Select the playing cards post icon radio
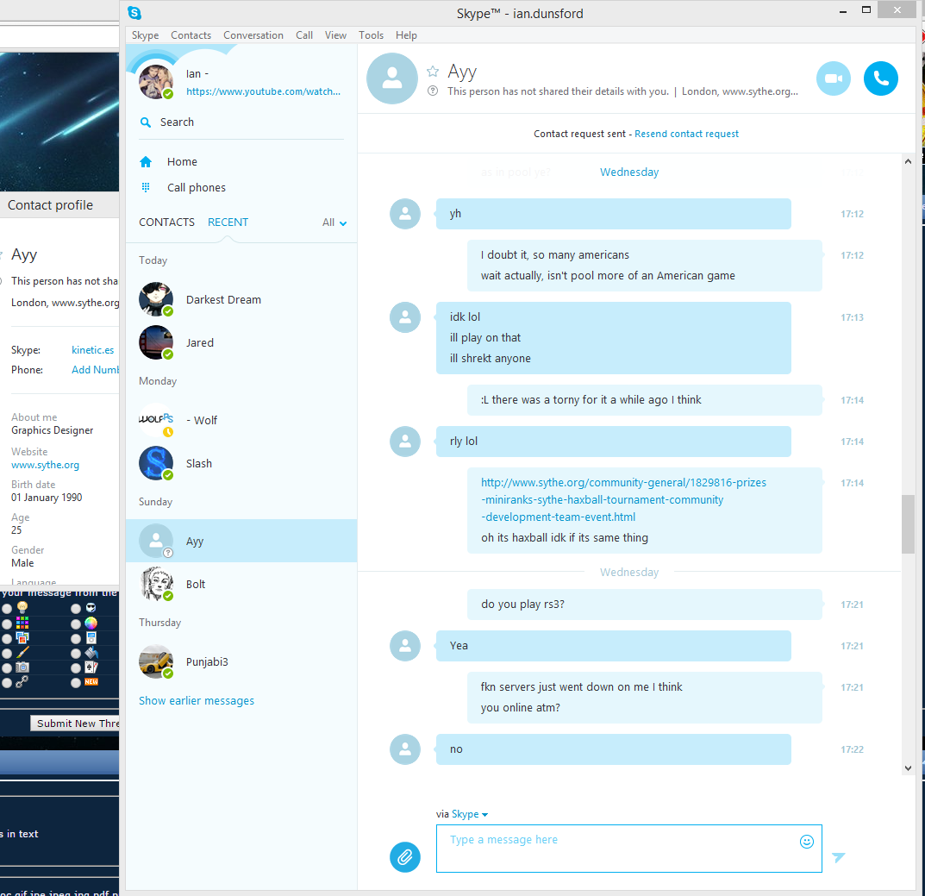925x896 pixels. [x=76, y=667]
